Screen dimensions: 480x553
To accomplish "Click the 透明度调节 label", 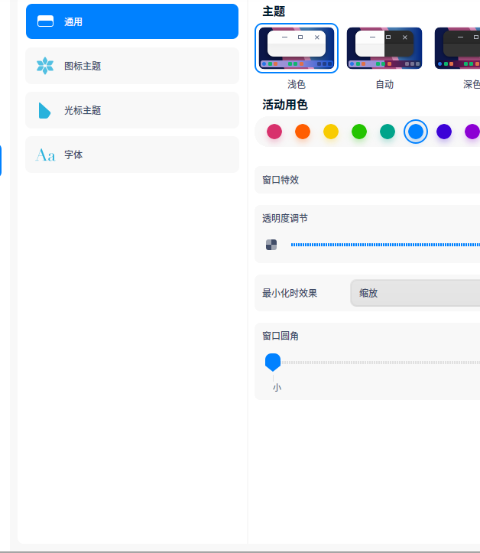I will (x=285, y=218).
